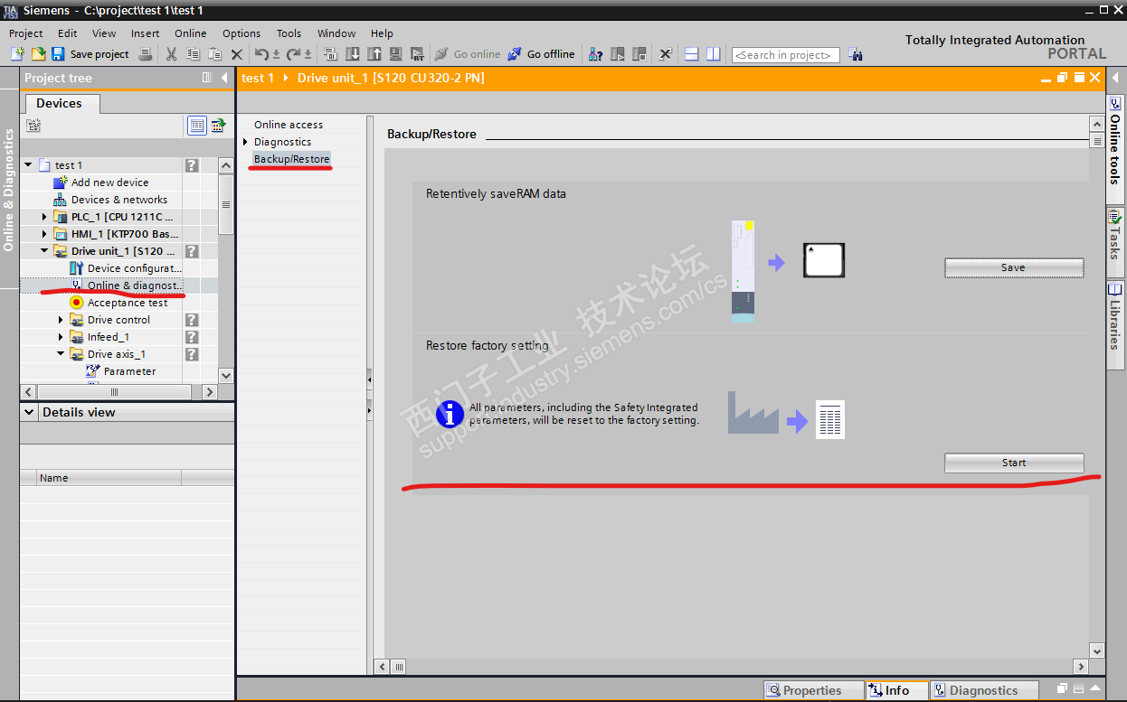Viewport: 1127px width, 702px height.
Task: Expand the Infeed_1 node
Action: click(61, 337)
